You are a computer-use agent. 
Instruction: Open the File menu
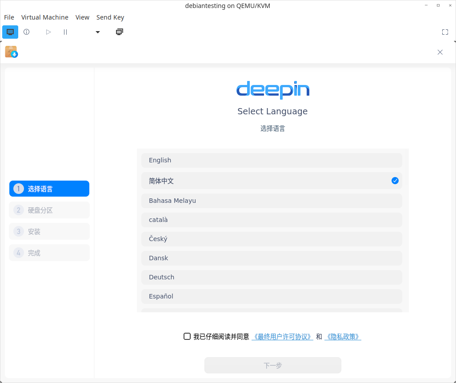click(x=9, y=17)
